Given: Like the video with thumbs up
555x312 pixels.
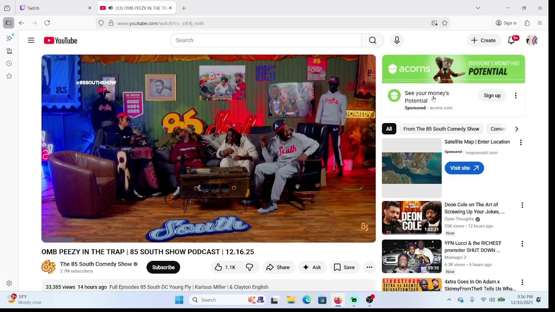Looking at the screenshot, I should coord(225,267).
